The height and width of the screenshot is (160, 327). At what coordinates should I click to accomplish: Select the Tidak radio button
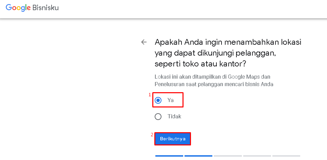pos(158,117)
